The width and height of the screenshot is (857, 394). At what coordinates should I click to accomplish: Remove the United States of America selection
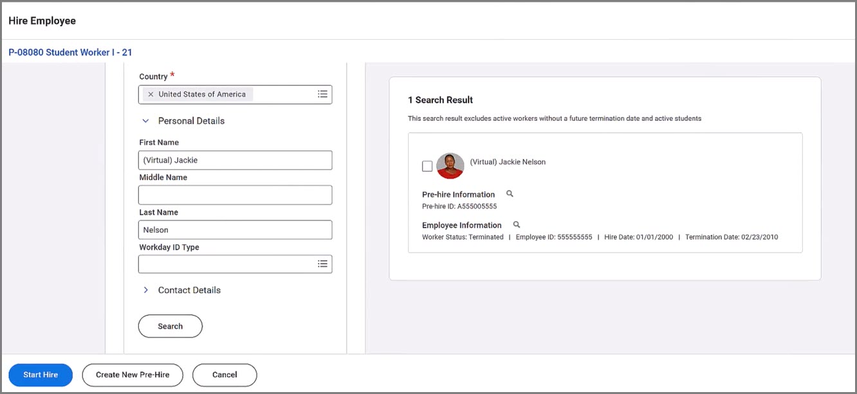coord(151,94)
